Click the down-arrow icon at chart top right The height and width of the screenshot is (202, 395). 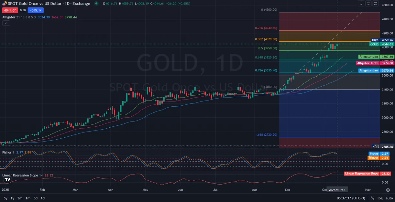pyautogui.click(x=361, y=4)
